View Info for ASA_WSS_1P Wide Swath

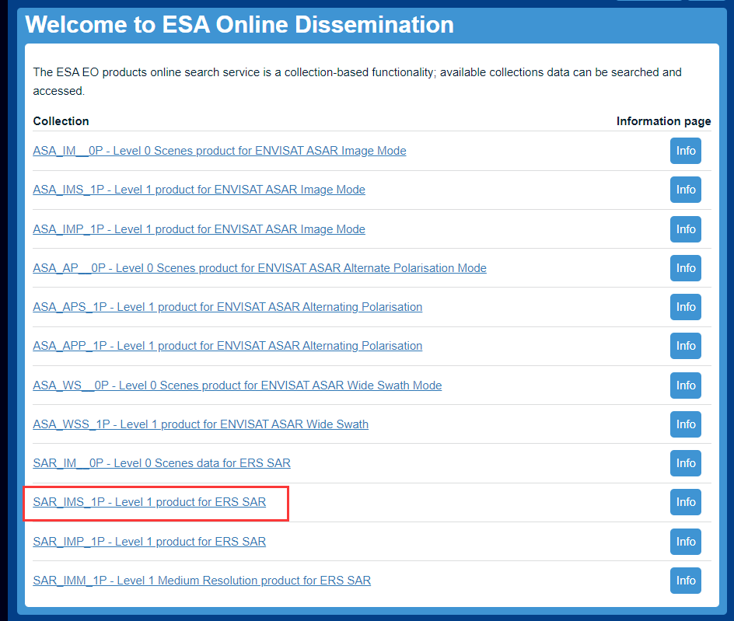[686, 424]
